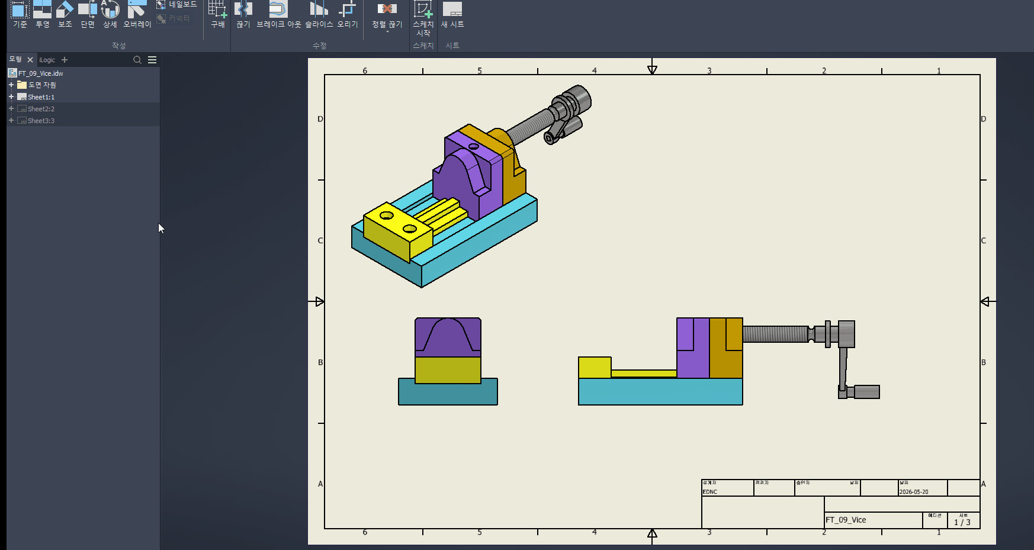Viewport: 1034px width, 550px height.
Task: Switch to the iLogic browser tab
Action: pos(47,60)
